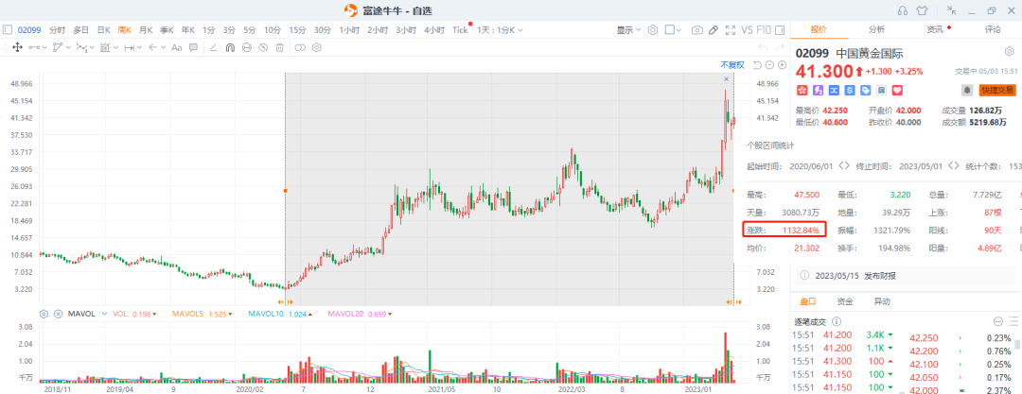Image resolution: width=1022 pixels, height=394 pixels.
Task: Take chart screenshot with camera icon
Action: point(697,30)
